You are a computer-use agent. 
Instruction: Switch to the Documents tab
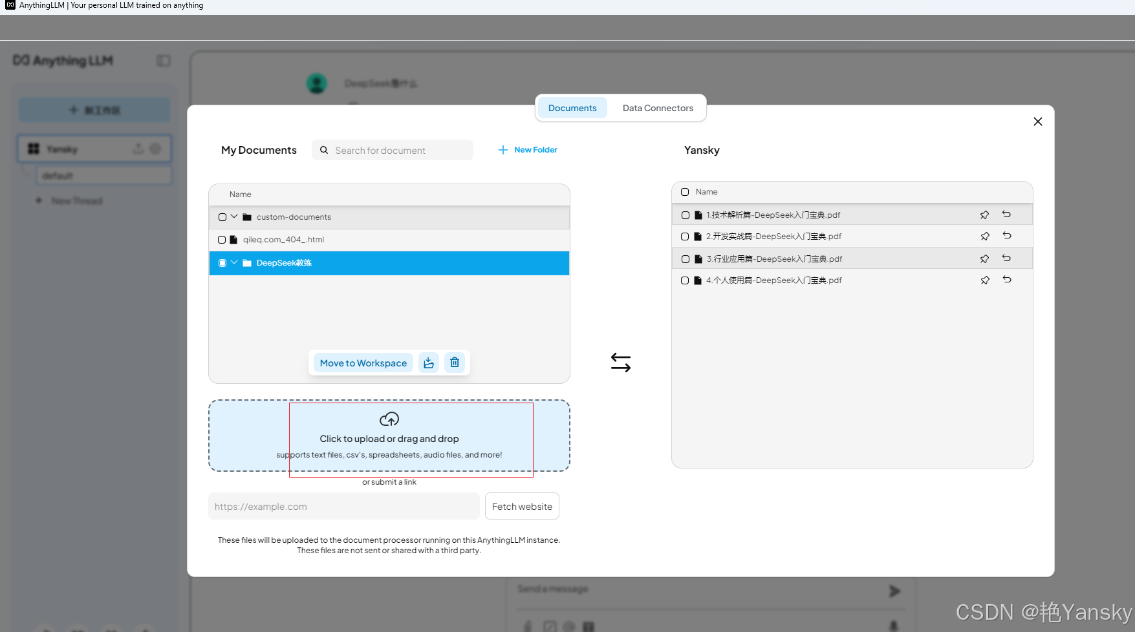click(572, 108)
